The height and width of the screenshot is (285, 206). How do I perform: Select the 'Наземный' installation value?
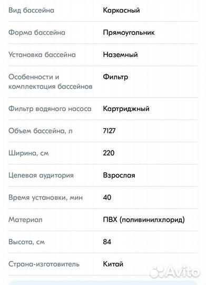120,54
